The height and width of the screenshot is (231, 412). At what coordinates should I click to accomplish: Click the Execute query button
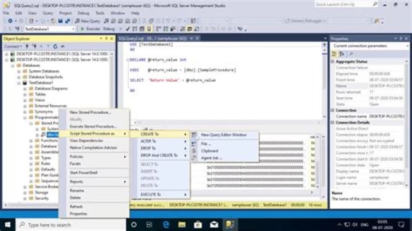coord(90,29)
